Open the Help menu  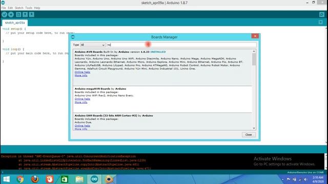coord(37,8)
